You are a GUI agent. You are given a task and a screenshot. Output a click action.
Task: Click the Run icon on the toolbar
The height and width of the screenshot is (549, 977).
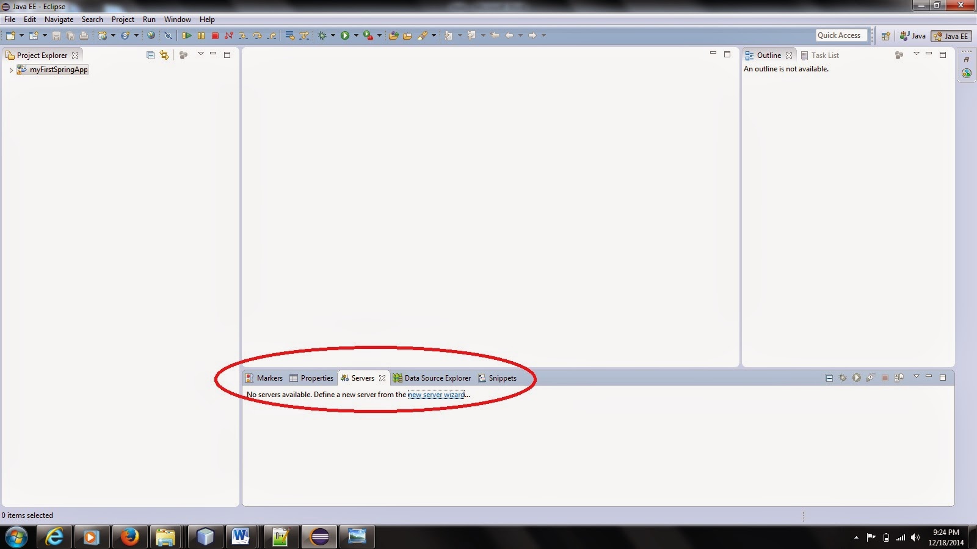click(347, 35)
